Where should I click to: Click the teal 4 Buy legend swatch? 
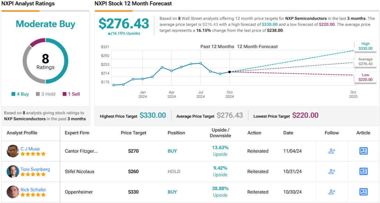click(x=13, y=94)
